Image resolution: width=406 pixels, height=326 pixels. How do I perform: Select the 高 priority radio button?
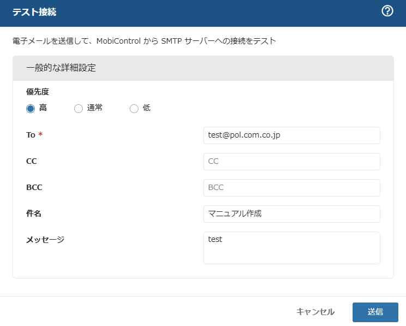[x=31, y=109]
